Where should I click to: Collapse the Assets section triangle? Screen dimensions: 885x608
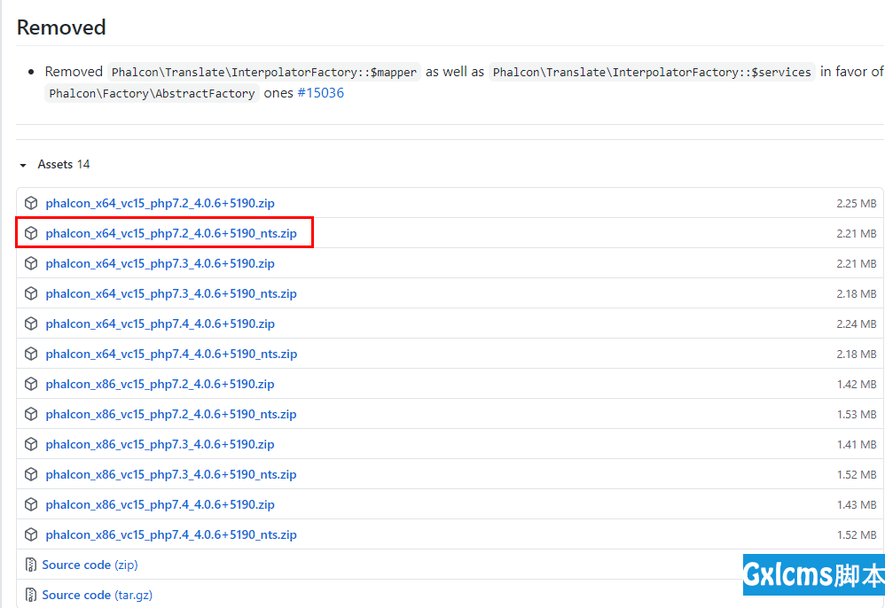coord(23,165)
